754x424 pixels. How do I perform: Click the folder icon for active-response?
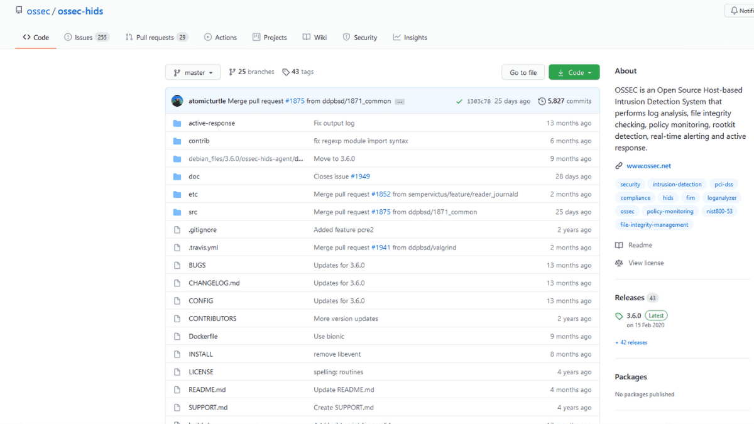pos(177,123)
